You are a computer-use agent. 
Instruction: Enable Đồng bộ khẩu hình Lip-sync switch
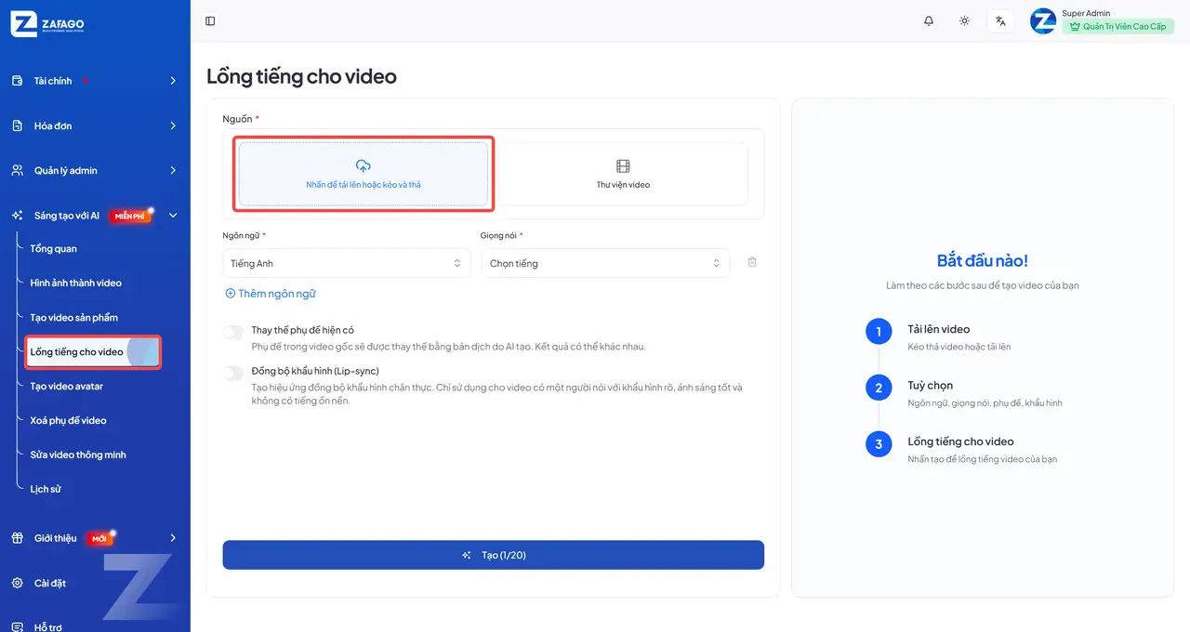[233, 372]
